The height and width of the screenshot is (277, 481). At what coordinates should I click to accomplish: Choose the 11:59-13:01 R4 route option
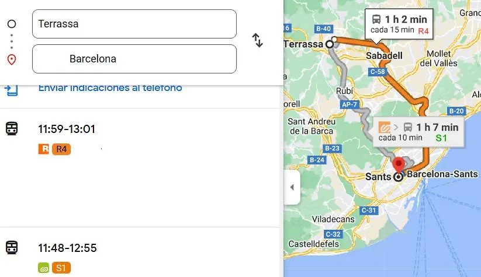(140, 168)
